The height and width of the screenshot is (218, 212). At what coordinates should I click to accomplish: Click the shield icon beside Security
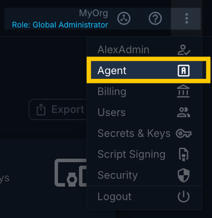tap(183, 176)
